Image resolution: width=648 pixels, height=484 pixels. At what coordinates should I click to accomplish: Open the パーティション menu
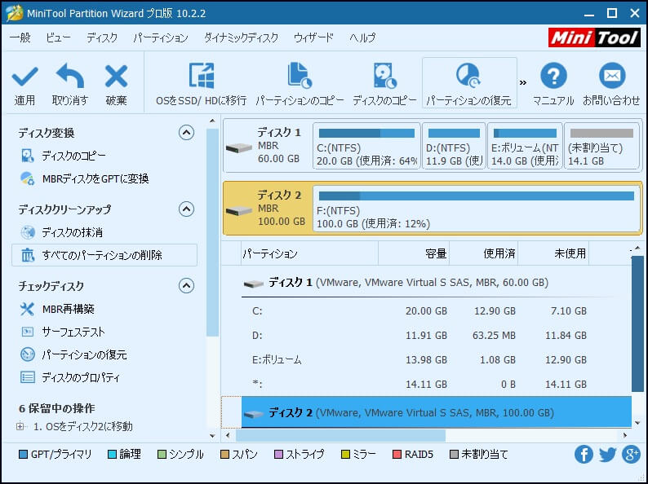click(160, 38)
